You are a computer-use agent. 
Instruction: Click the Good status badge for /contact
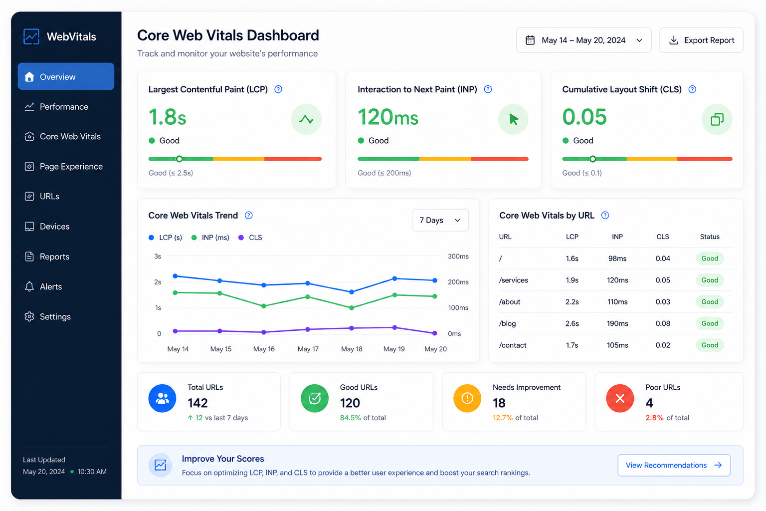click(710, 345)
